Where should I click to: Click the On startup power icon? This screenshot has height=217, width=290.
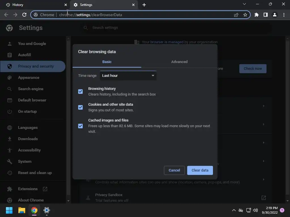click(10, 111)
